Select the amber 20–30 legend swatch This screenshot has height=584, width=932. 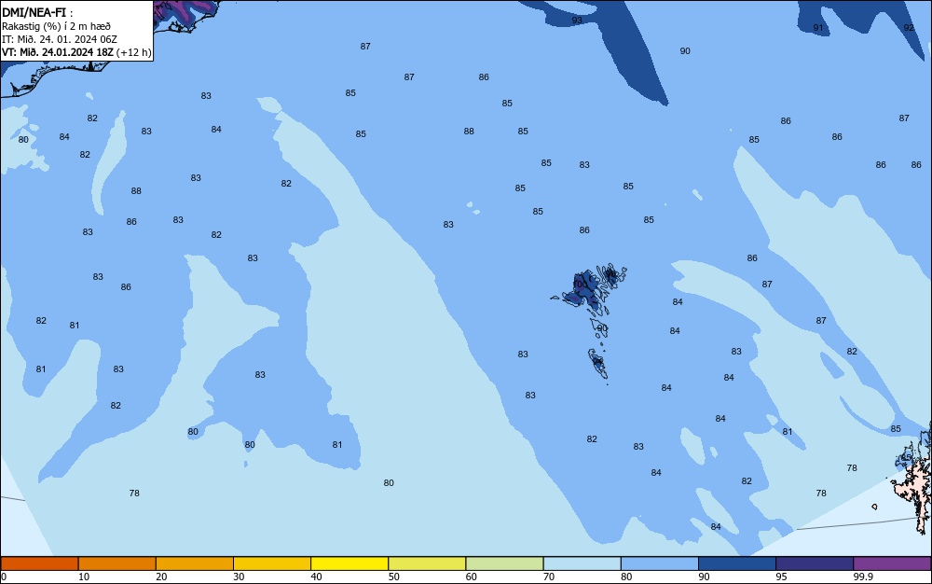coord(195,563)
